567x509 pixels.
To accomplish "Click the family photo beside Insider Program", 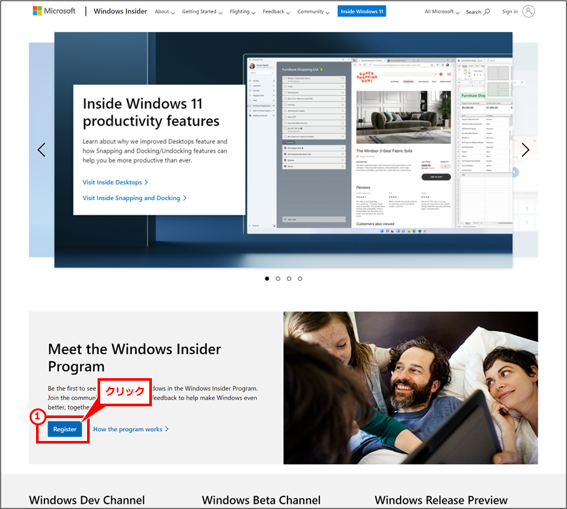I will (411, 388).
